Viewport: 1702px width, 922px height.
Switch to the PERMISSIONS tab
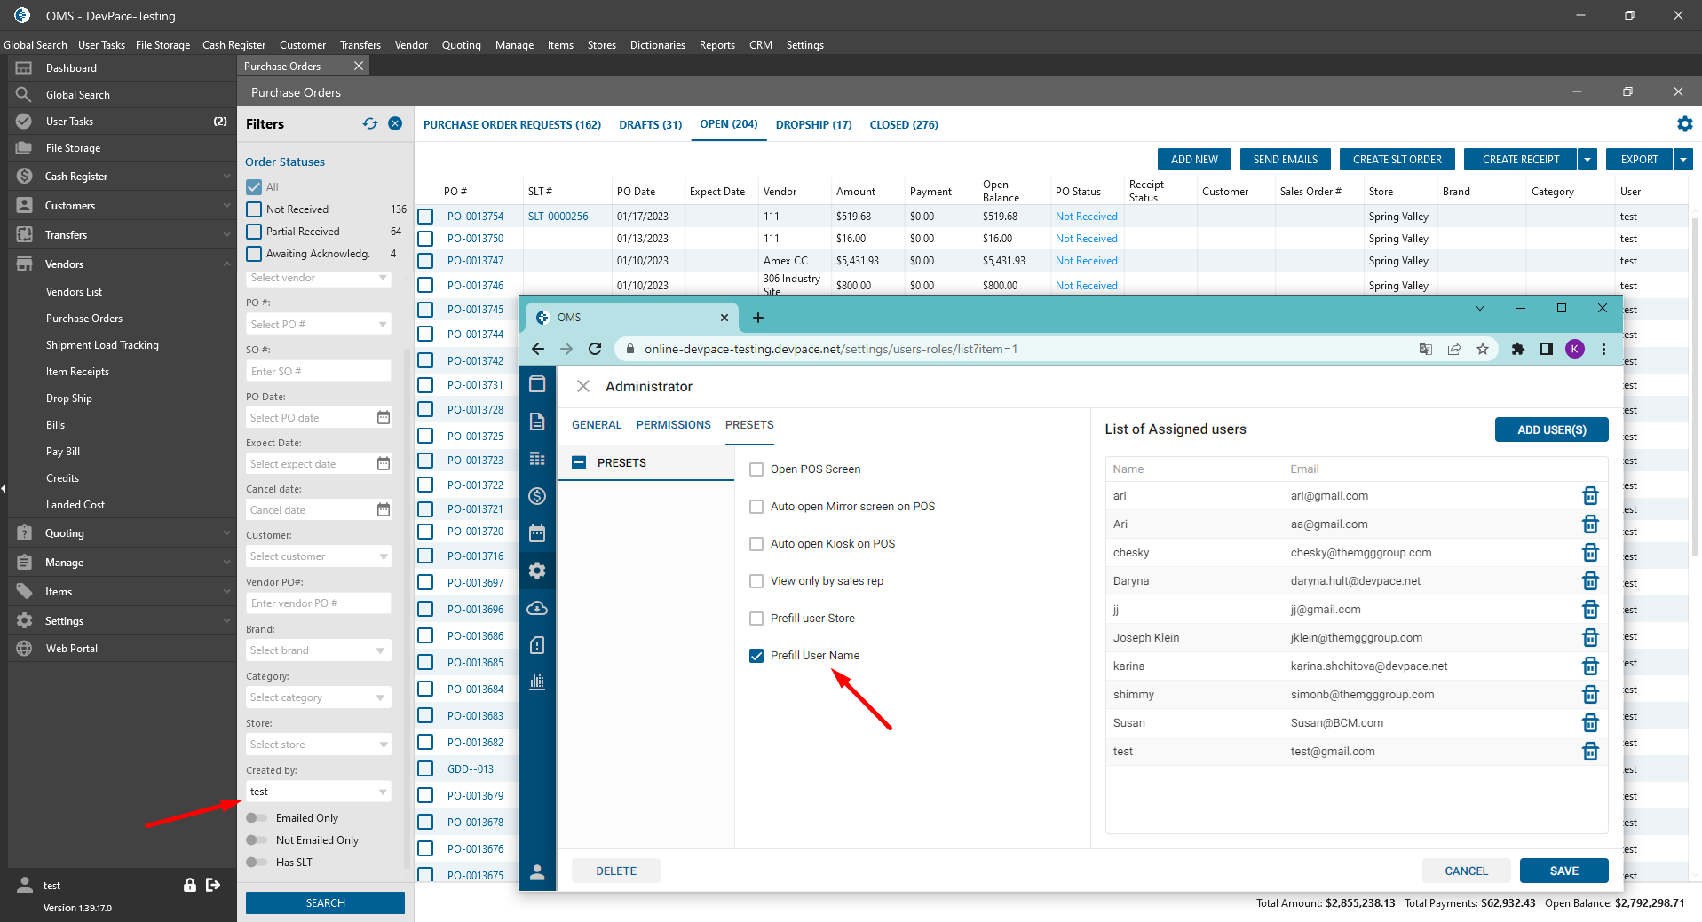pyautogui.click(x=673, y=425)
